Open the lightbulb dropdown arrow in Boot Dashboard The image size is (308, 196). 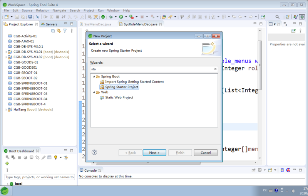point(61,157)
